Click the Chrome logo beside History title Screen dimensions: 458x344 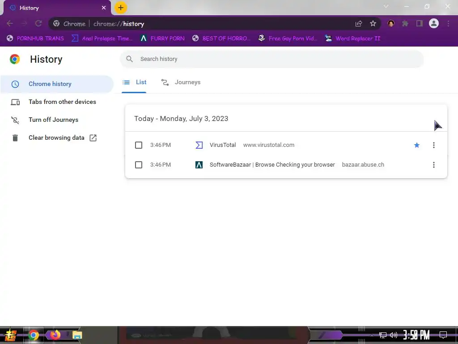(x=15, y=59)
